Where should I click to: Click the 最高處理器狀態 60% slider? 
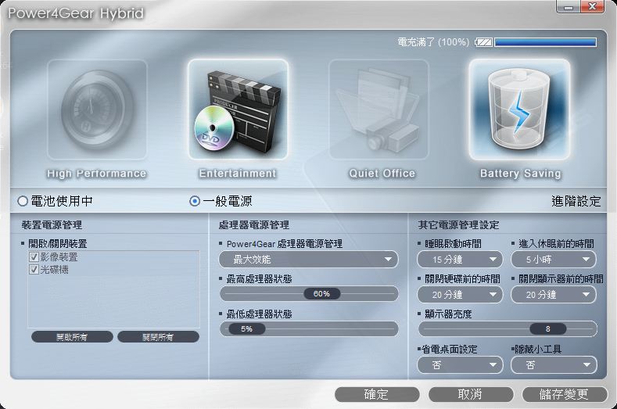(321, 294)
